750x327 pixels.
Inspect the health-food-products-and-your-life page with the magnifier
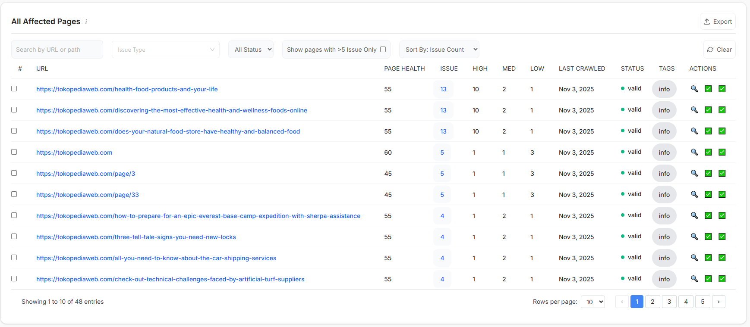[694, 89]
